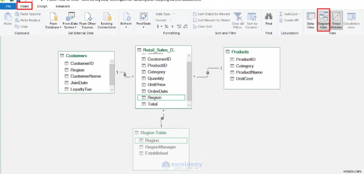Viewport: 364px width, 174px height.
Task: Select JoinDate field in Customers table
Action: pos(79,83)
